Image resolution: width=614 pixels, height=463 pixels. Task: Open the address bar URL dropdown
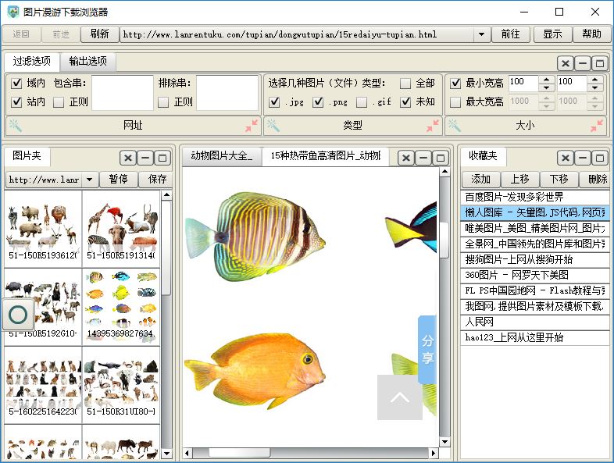[x=482, y=34]
